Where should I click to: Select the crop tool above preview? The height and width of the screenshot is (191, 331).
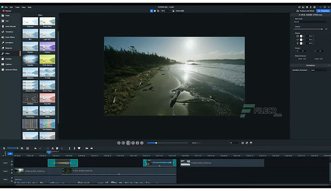[x=158, y=11]
